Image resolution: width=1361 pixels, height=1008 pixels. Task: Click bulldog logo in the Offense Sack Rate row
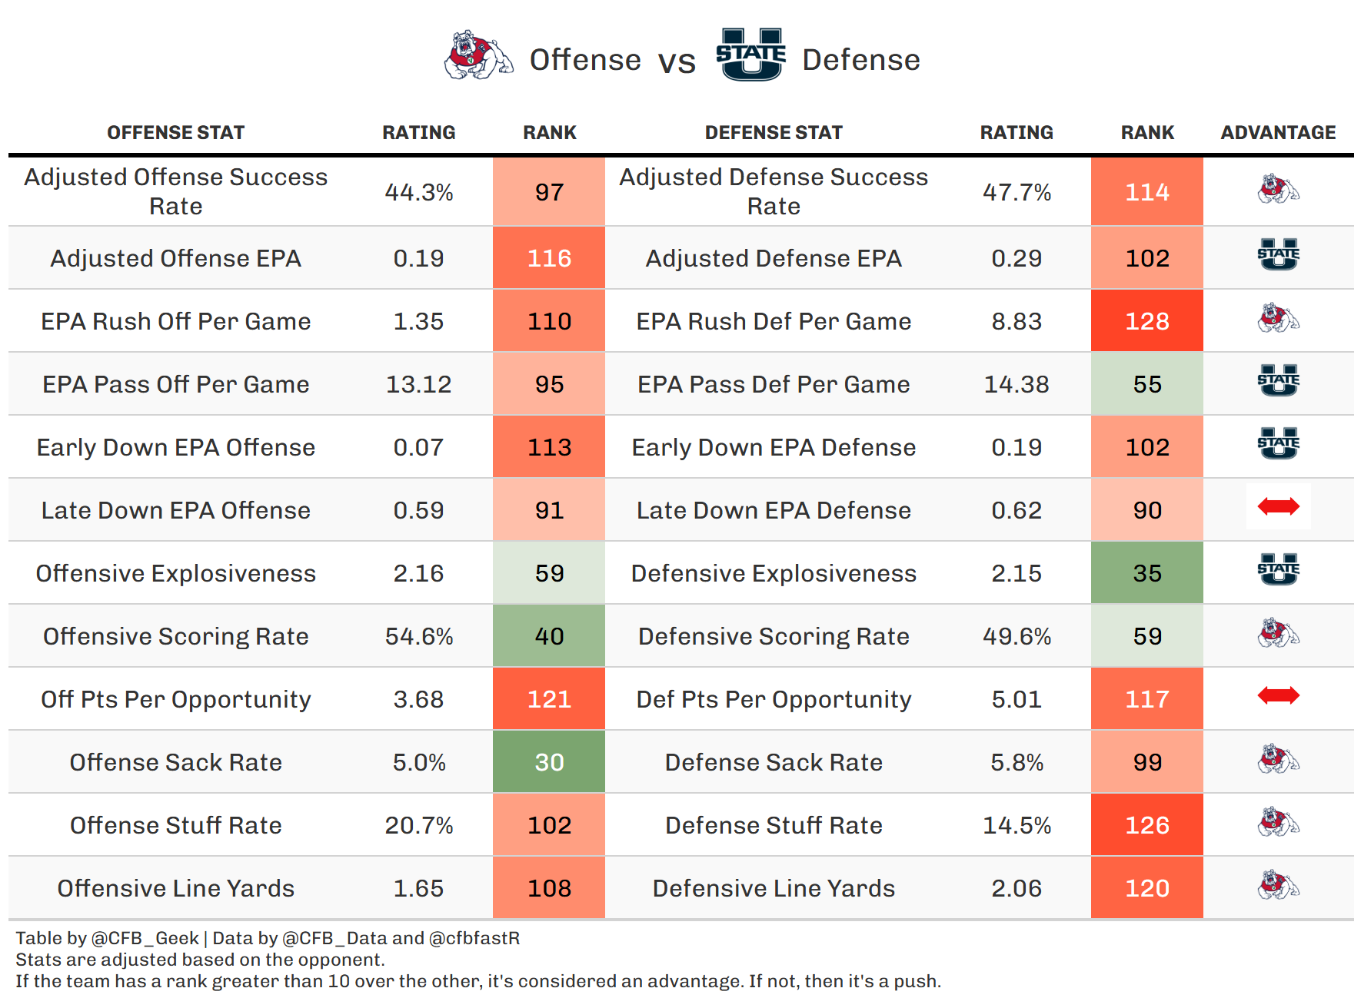pos(1278,759)
